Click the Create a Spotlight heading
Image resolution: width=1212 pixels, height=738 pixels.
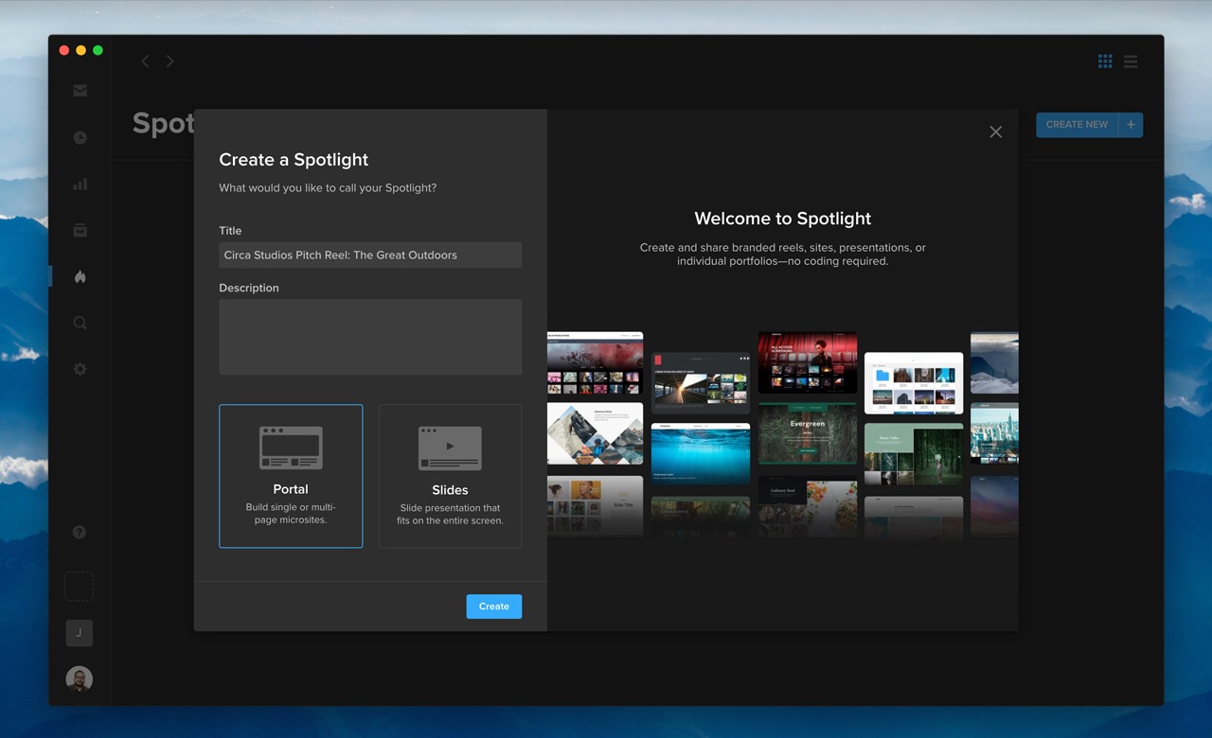(x=294, y=160)
